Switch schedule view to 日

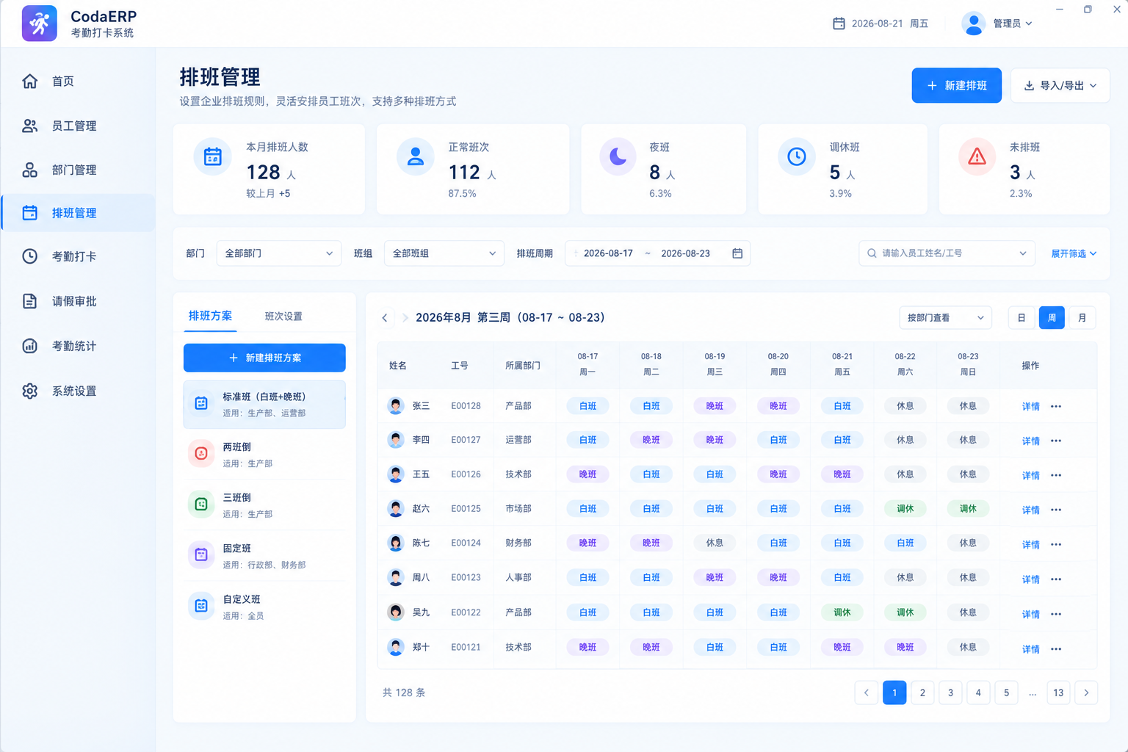click(1021, 318)
